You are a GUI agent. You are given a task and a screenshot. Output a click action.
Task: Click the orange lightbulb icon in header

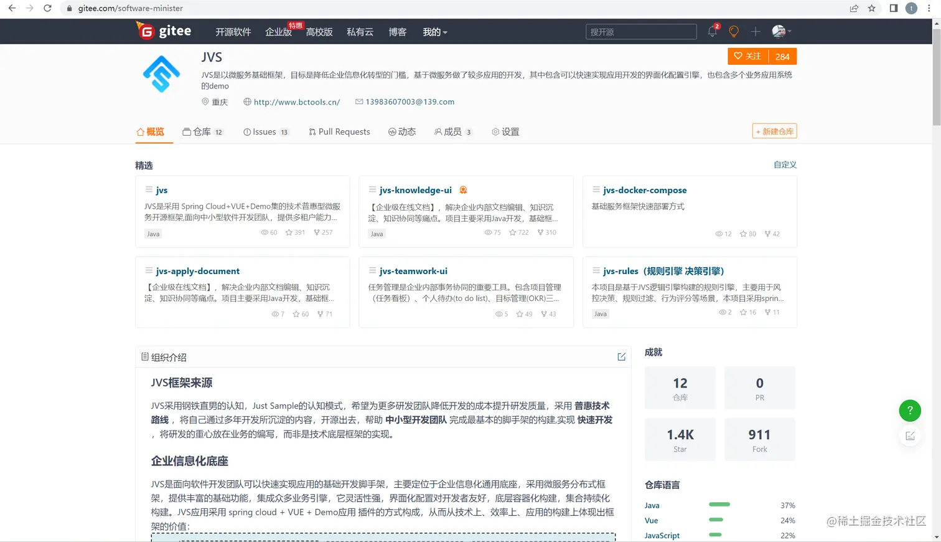(x=734, y=31)
